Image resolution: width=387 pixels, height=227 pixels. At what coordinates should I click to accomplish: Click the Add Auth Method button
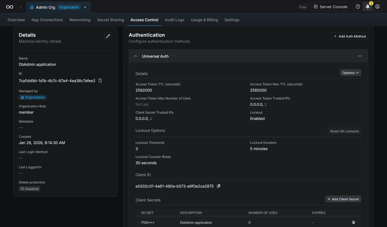click(x=349, y=36)
